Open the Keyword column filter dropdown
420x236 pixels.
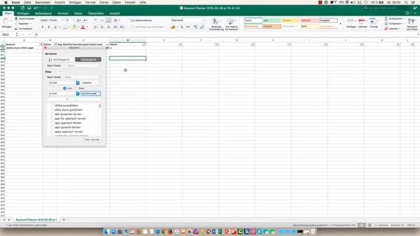click(x=41, y=44)
